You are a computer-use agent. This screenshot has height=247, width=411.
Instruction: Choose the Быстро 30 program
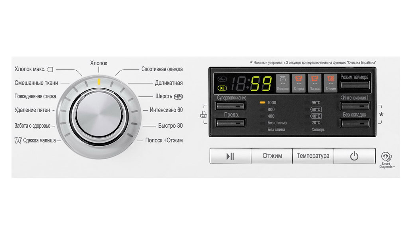tap(170, 126)
